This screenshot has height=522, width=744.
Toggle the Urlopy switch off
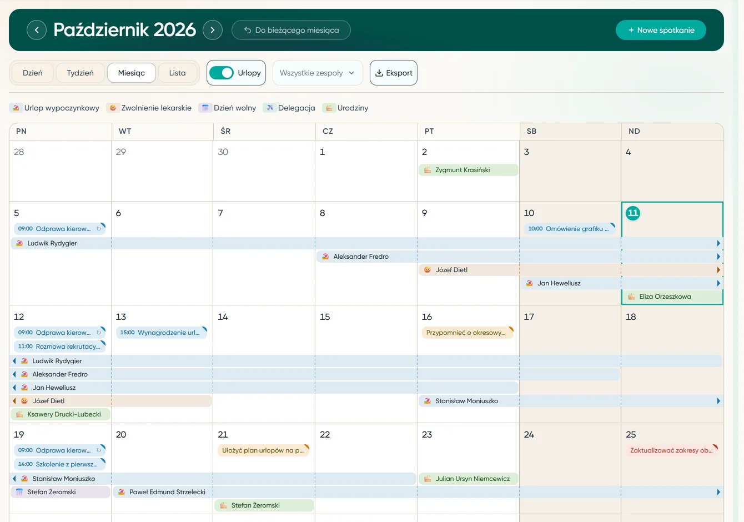[x=222, y=73]
